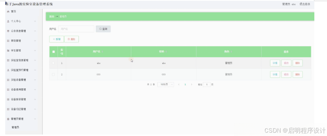Click the grid icon beside 实验设备管理
The image size is (327, 136).
pos(8,80)
